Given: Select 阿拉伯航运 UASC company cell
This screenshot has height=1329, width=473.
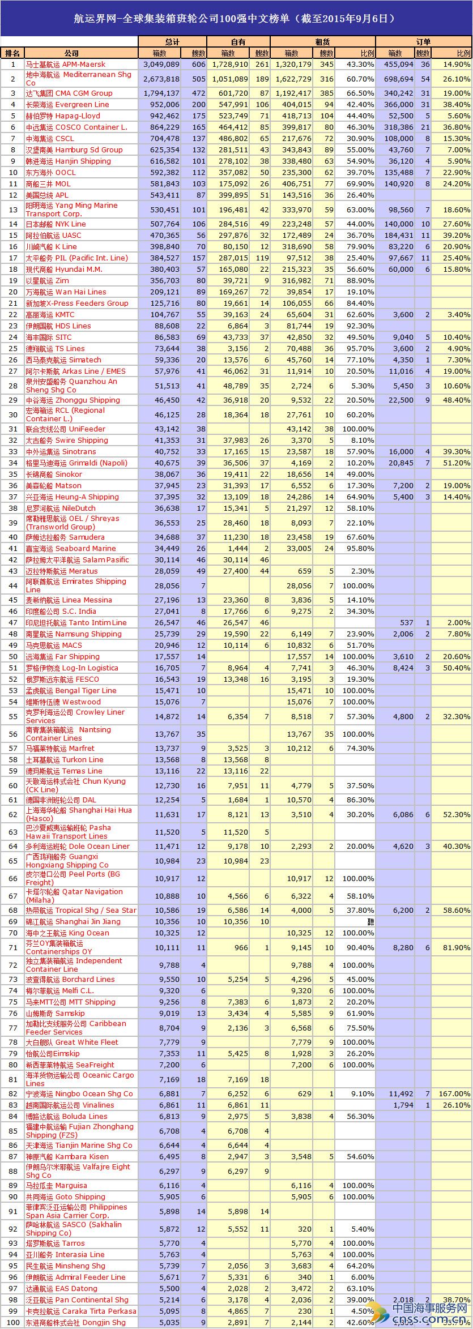Looking at the screenshot, I should (54, 236).
